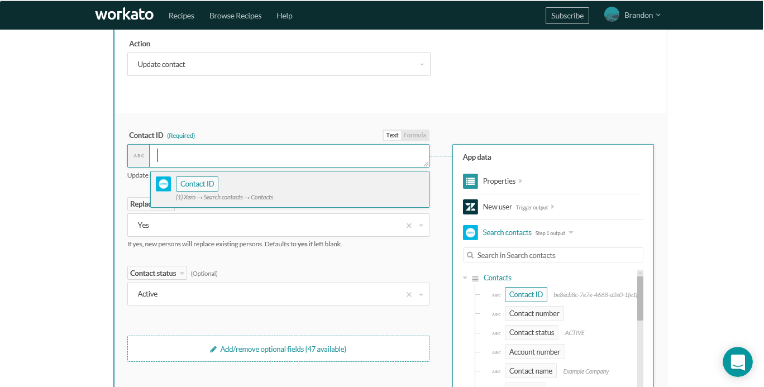
Task: Click the Properties list icon in App data
Action: (x=470, y=181)
